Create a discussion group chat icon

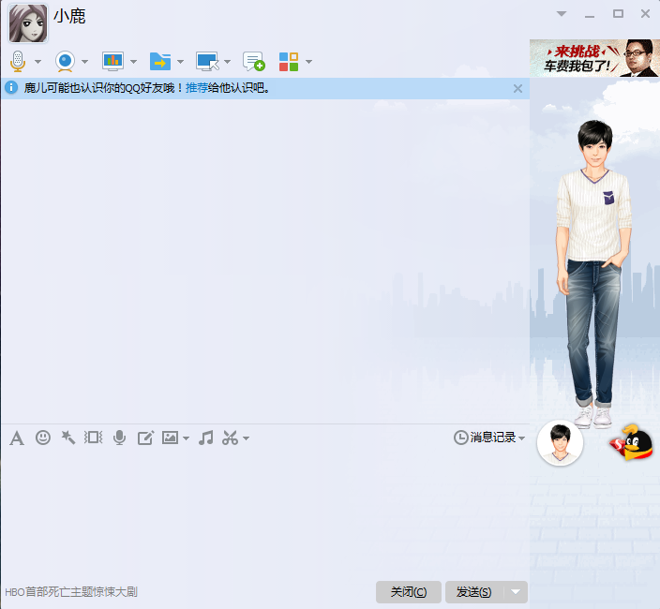point(253,62)
